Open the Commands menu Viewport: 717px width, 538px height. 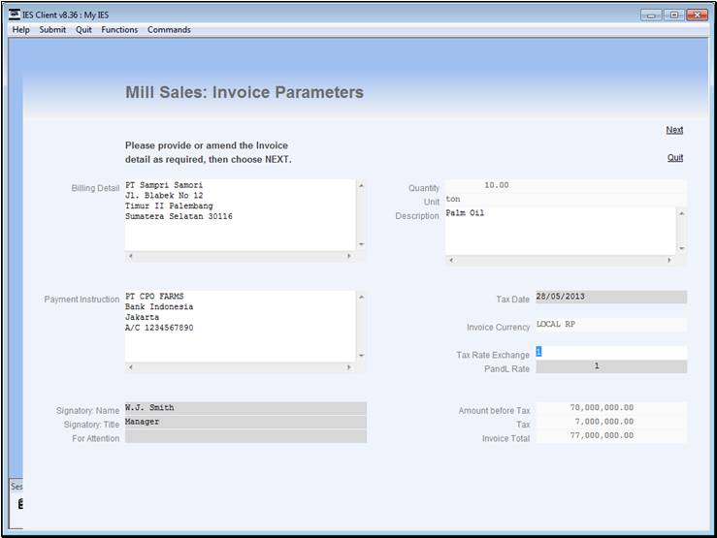(169, 30)
